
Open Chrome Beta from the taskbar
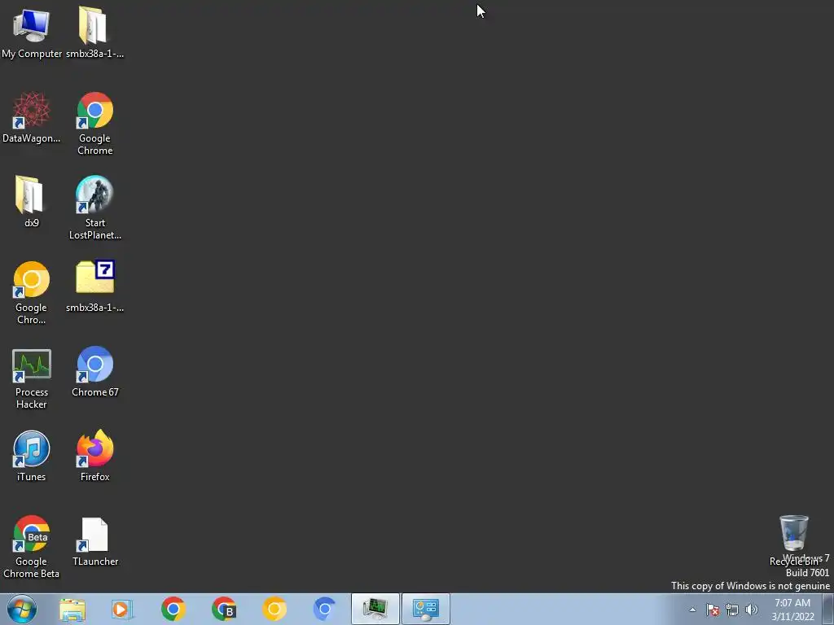(x=223, y=610)
